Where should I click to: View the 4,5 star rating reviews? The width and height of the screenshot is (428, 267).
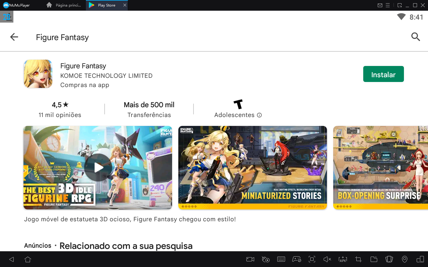[x=60, y=105]
